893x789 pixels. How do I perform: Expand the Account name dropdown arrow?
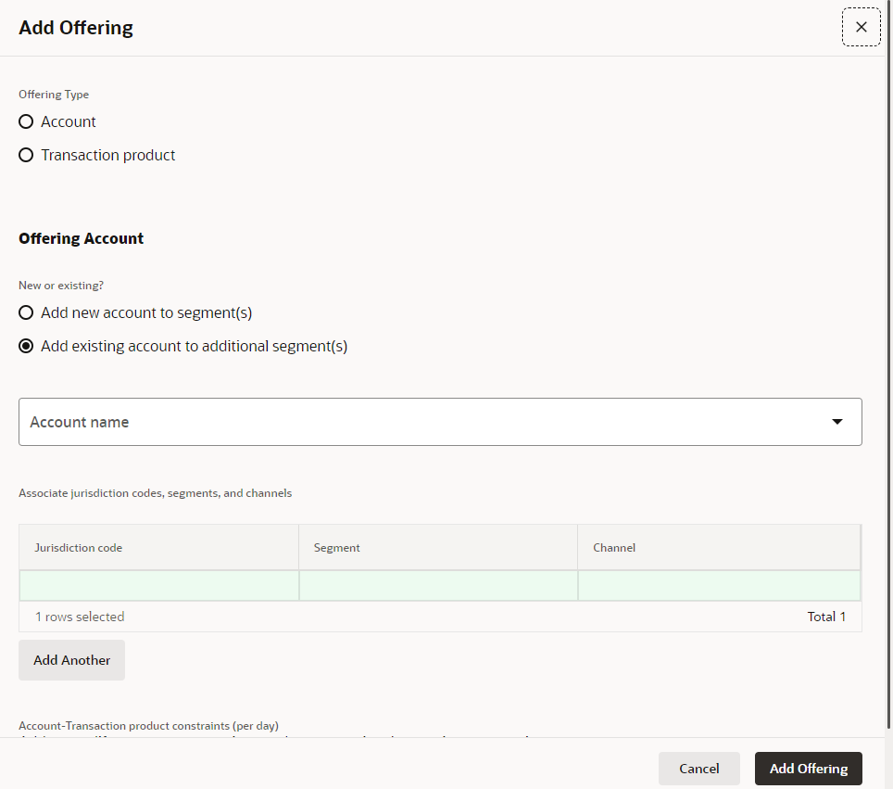point(836,422)
